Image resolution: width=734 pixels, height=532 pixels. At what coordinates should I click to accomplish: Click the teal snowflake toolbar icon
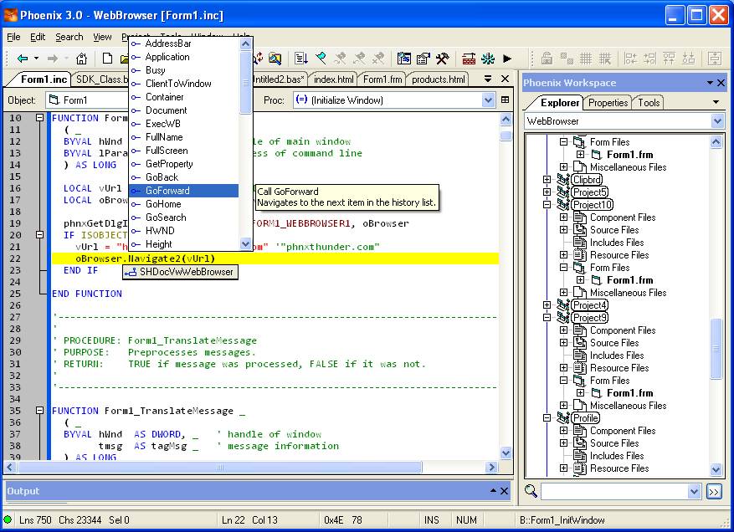coord(488,59)
